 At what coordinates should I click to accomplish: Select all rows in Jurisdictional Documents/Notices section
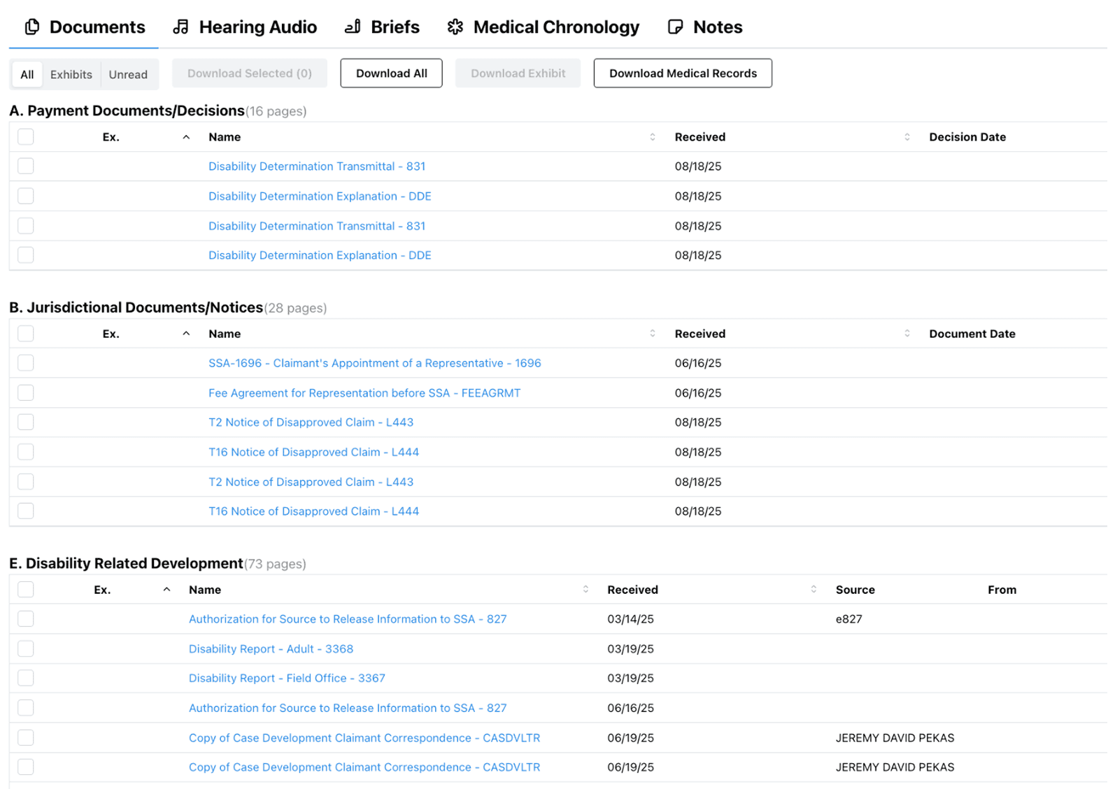(x=26, y=334)
